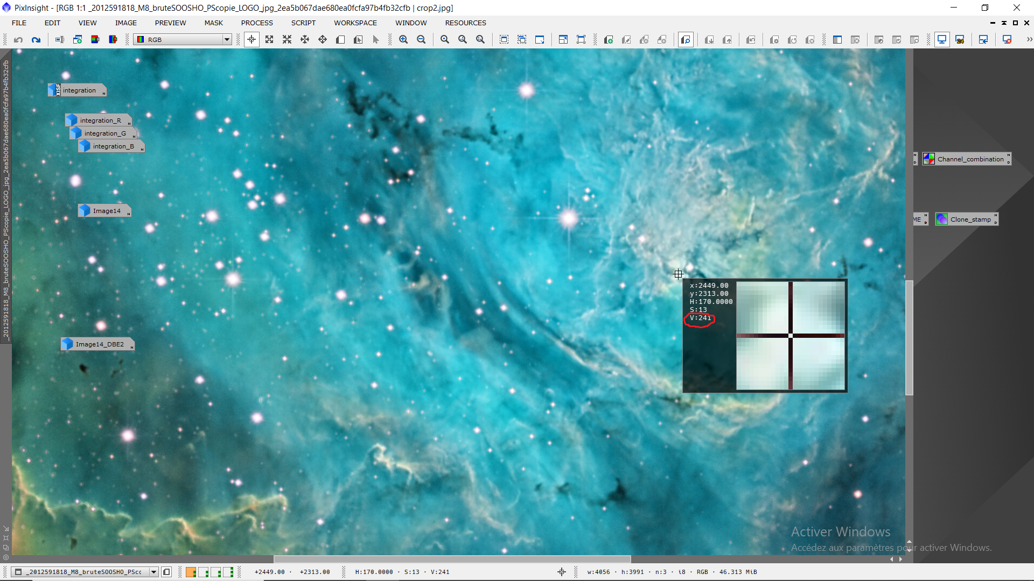Click the integration XISF icon label
Viewport: 1034px width, 581px height.
pyautogui.click(x=79, y=90)
